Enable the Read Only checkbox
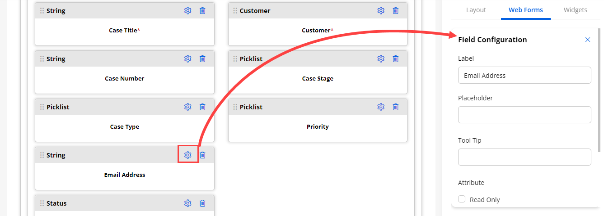 pyautogui.click(x=462, y=199)
